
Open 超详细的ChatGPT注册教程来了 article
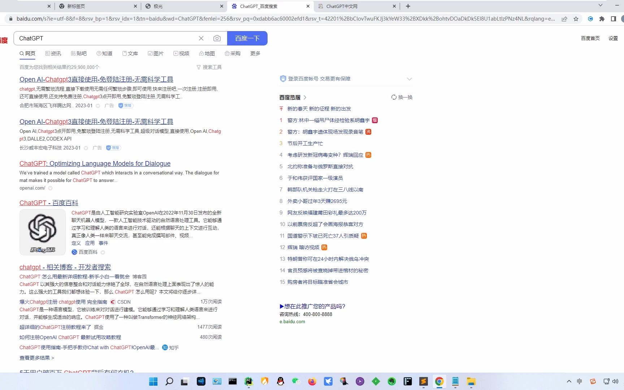[x=55, y=327]
